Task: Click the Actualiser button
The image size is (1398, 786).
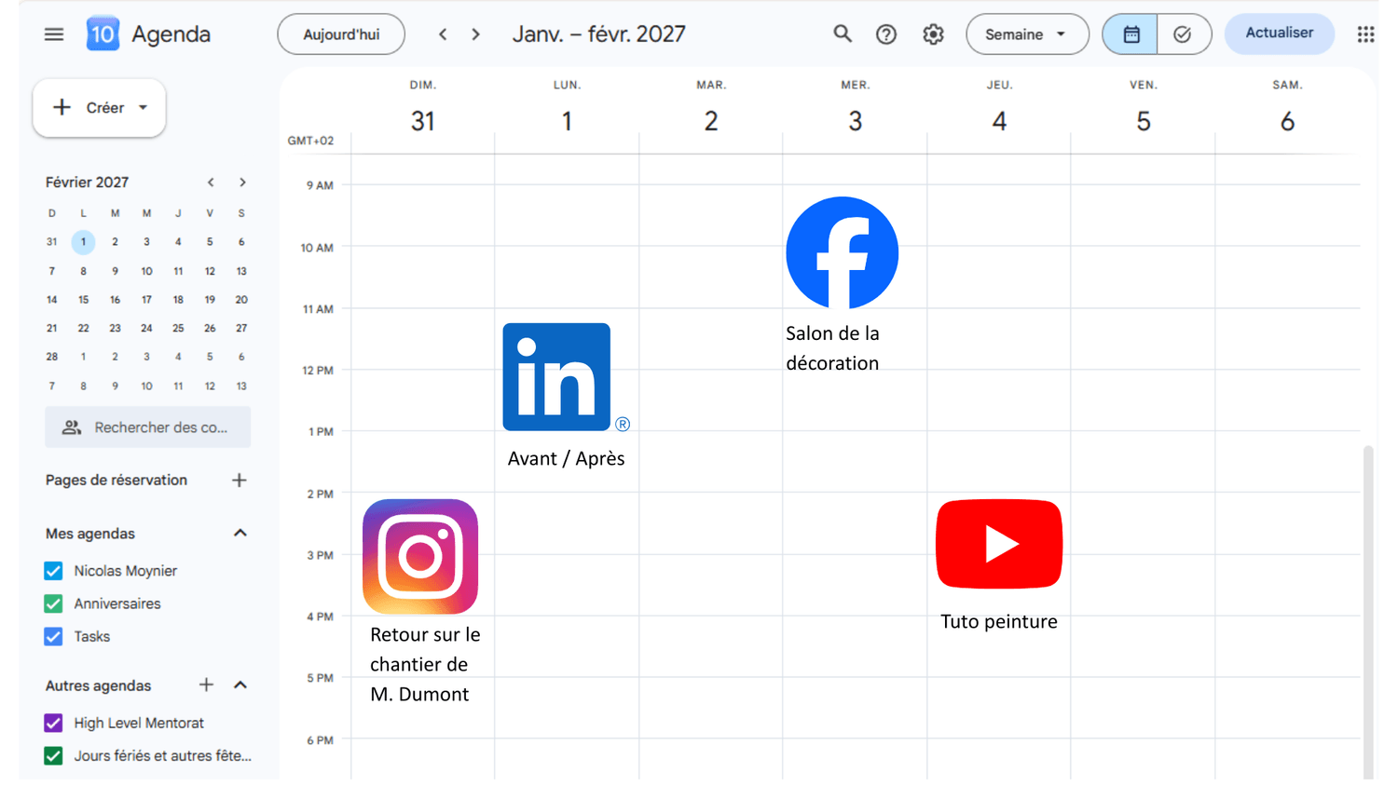Action: (x=1280, y=34)
